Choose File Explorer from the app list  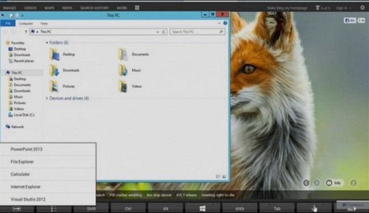click(x=48, y=162)
